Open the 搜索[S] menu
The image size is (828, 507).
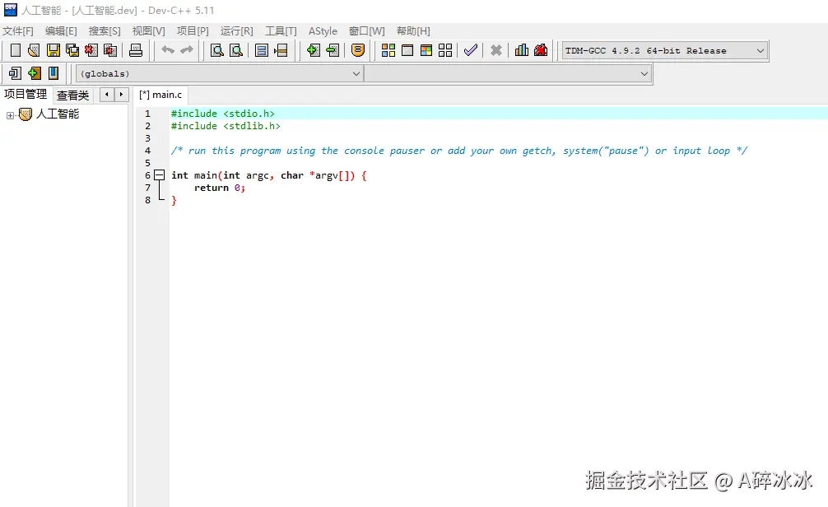tap(105, 31)
